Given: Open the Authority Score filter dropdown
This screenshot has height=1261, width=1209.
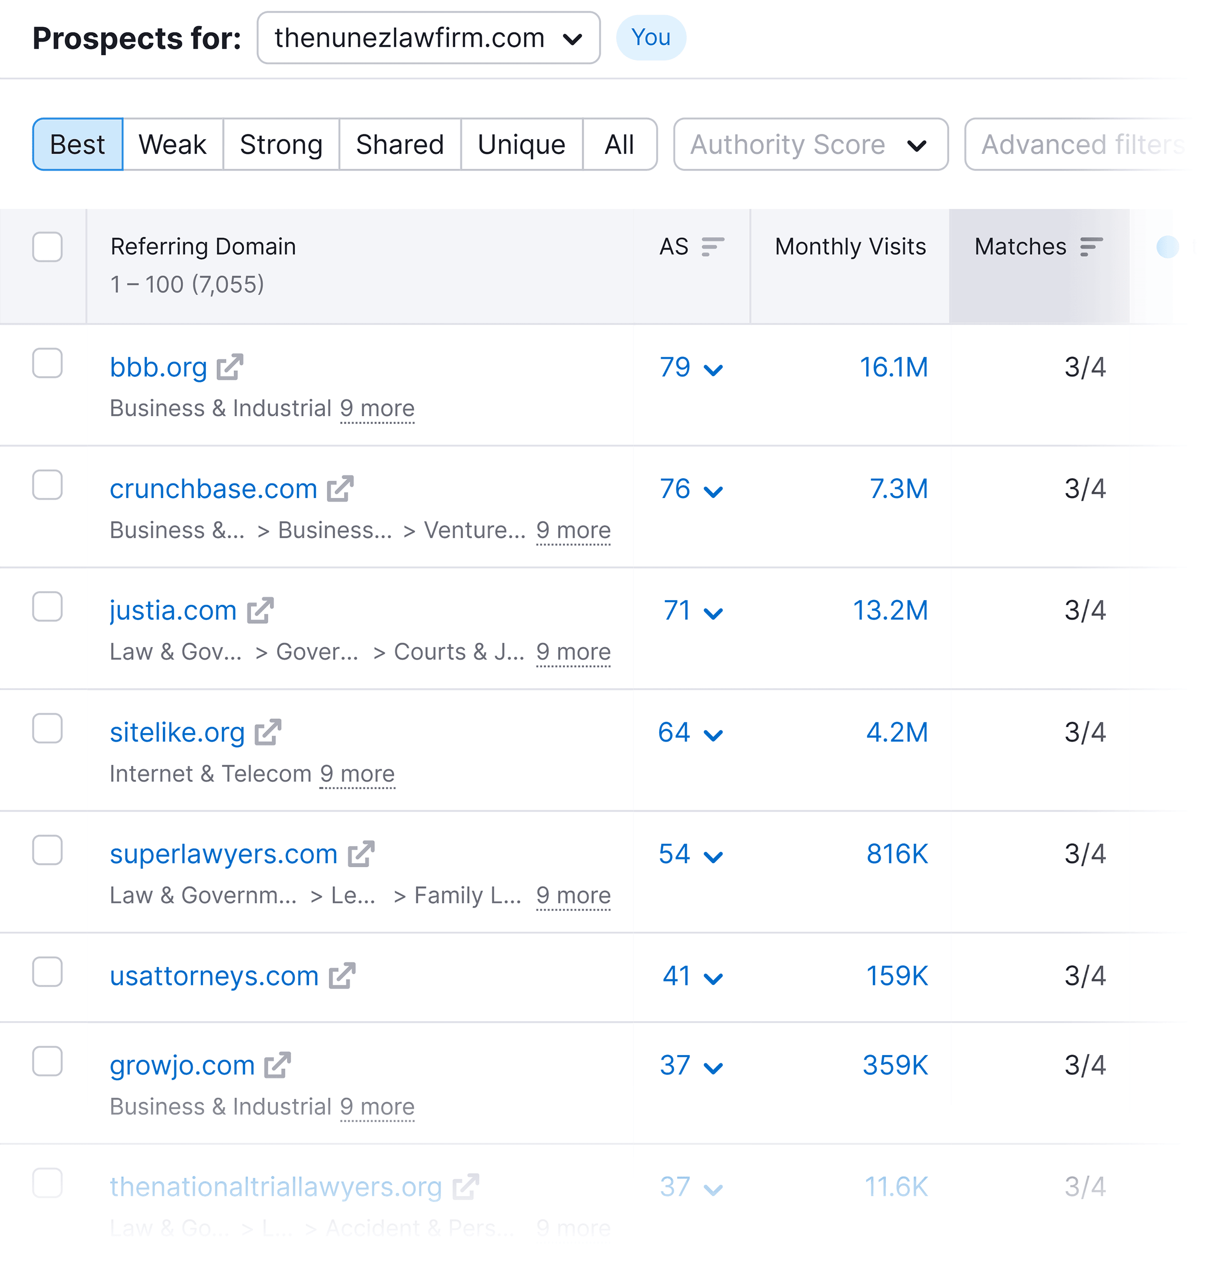Looking at the screenshot, I should click(810, 144).
